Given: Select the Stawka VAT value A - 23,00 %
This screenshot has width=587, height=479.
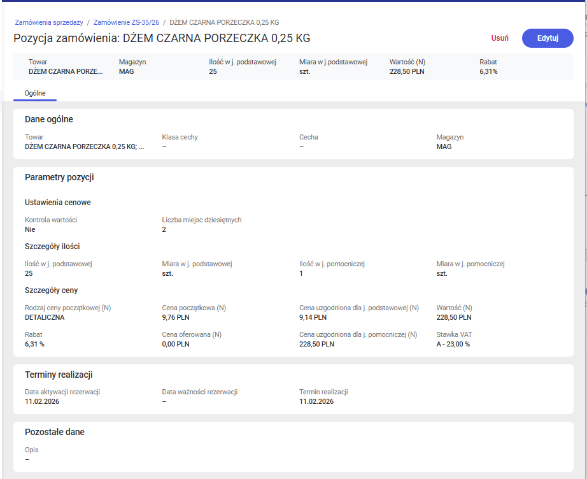Looking at the screenshot, I should [x=453, y=344].
